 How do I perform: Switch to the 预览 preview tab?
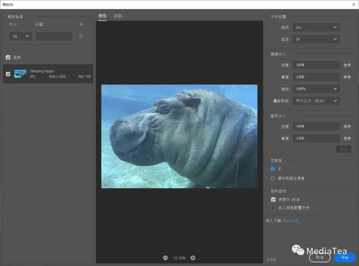coord(102,16)
